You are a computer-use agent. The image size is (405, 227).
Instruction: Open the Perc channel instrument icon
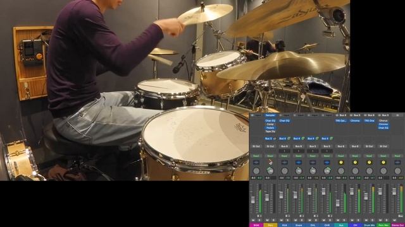point(270,162)
